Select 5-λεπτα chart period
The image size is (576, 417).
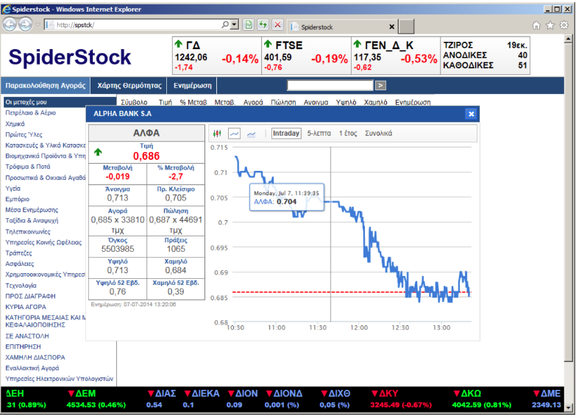coord(319,134)
